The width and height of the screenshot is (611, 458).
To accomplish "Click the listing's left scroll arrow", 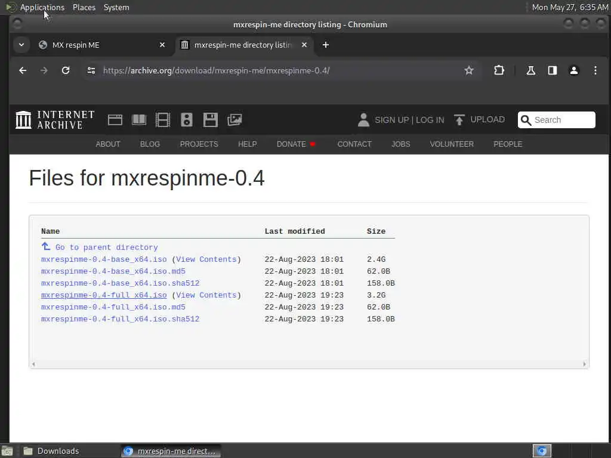I will click(33, 364).
